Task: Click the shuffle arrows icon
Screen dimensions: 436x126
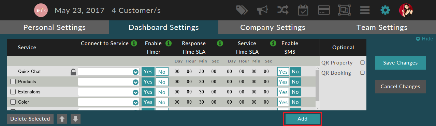Action: [283, 10]
